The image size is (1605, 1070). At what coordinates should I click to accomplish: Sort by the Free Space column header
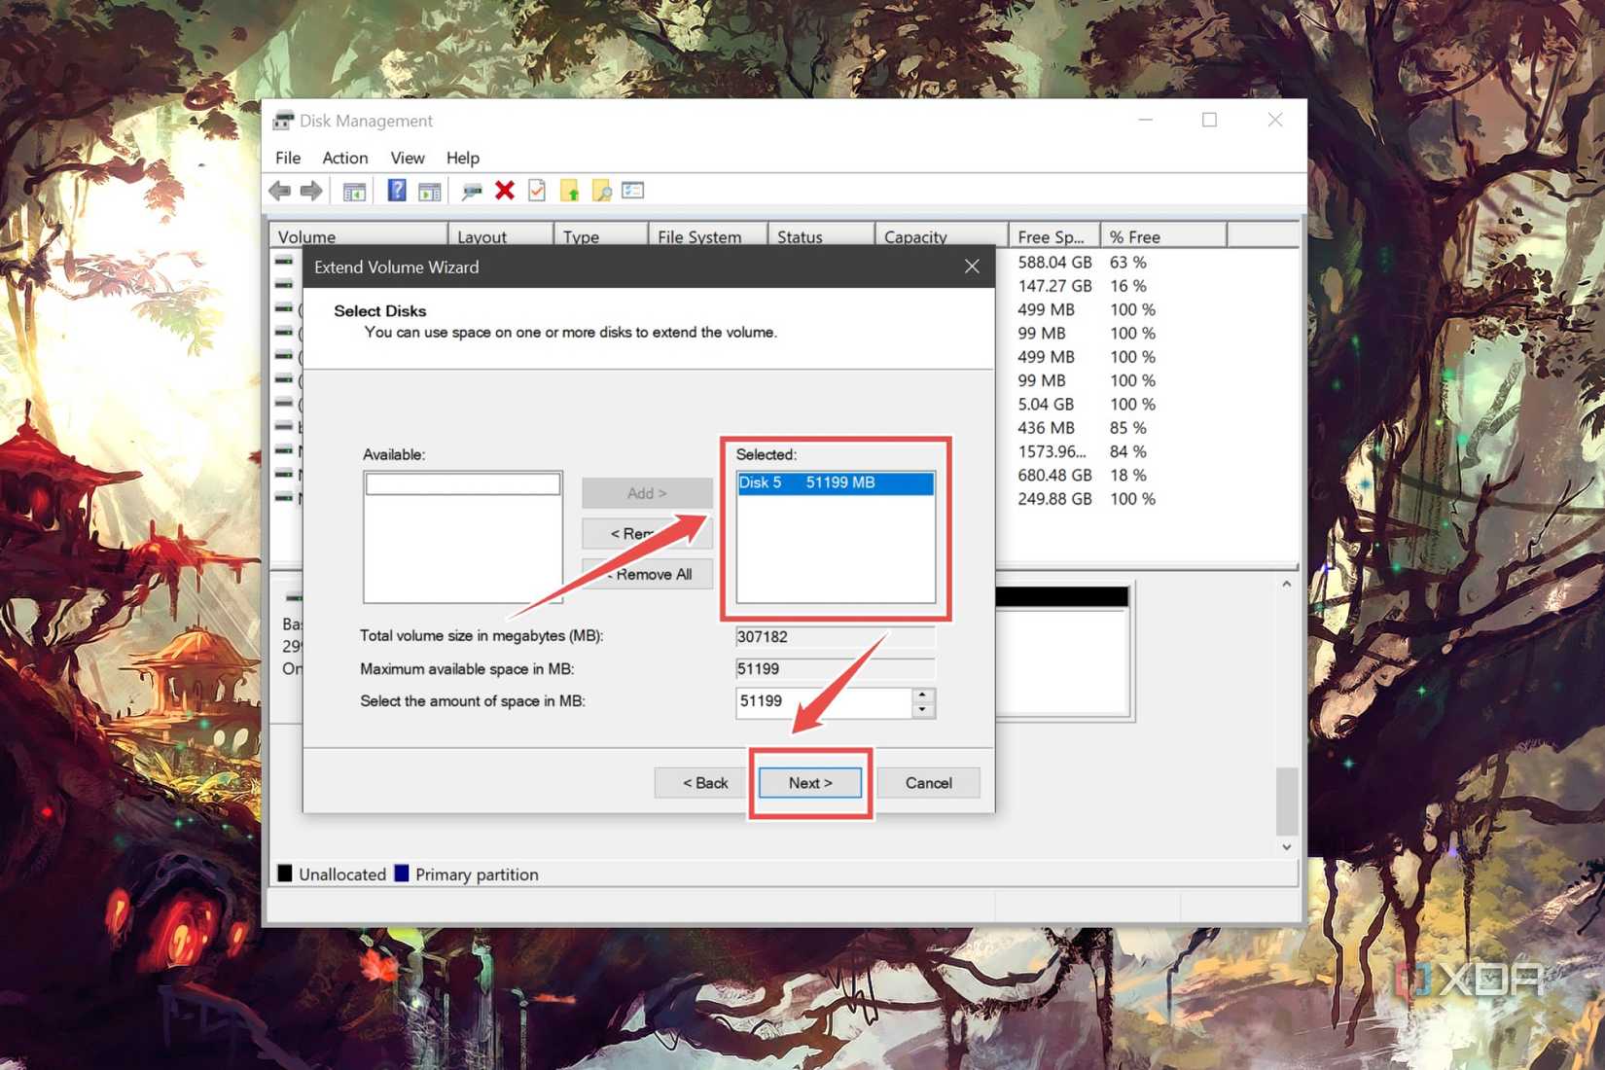point(1054,236)
